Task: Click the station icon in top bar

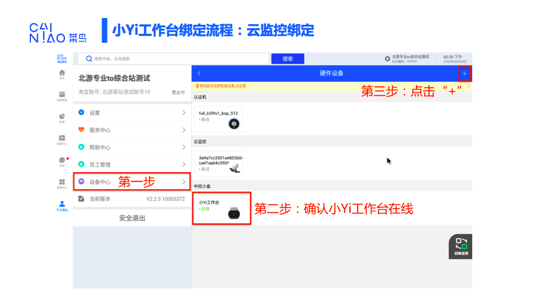Action: (388, 59)
